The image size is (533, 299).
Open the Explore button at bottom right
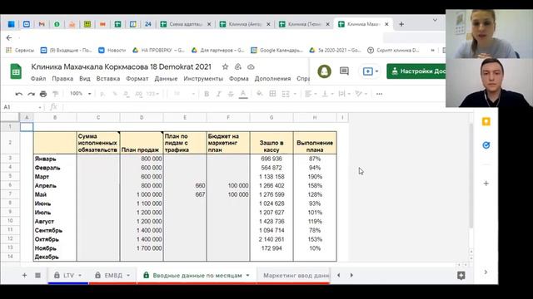click(x=461, y=275)
